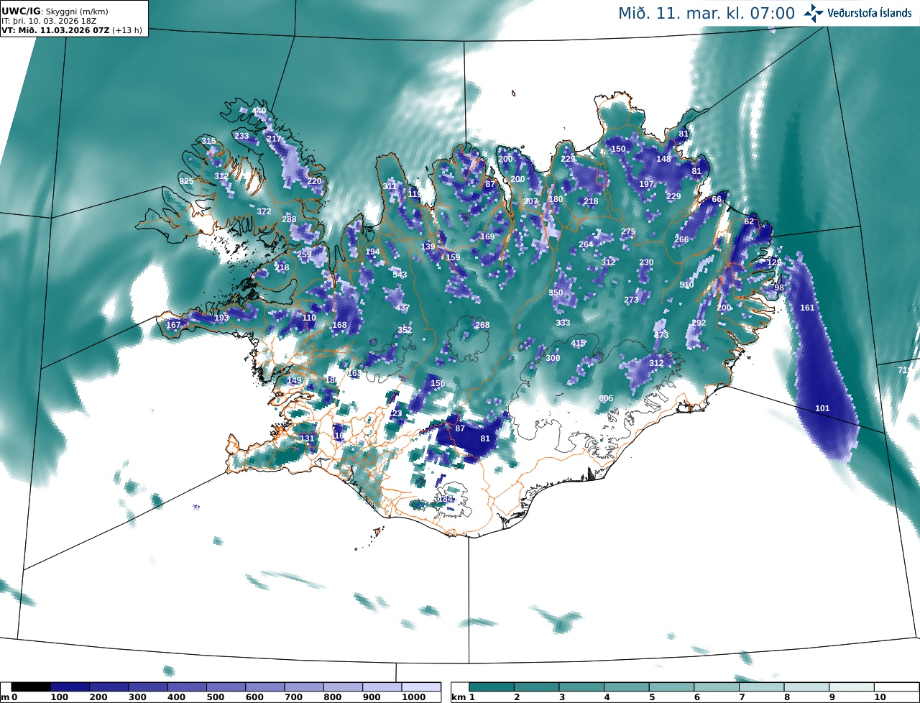Click the visibility value 373 on the map
This screenshot has height=703, width=920.
(661, 335)
